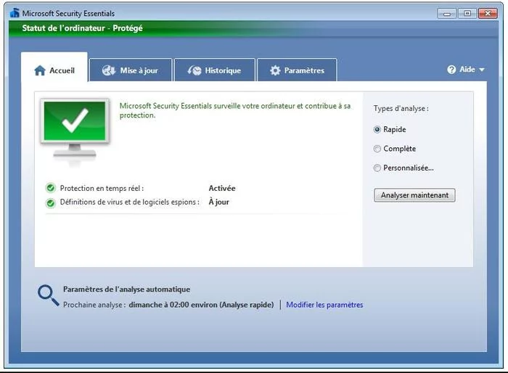This screenshot has height=373, width=508.
Task: Click green check beside Définitions de virus
Action: [50, 203]
